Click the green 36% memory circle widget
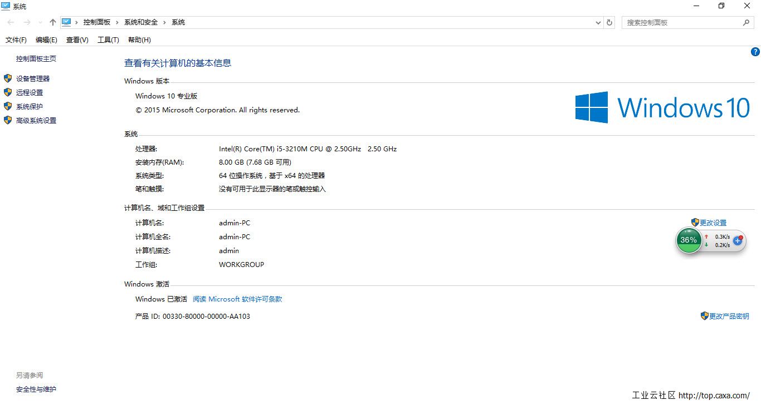This screenshot has height=405, width=761. tap(689, 240)
